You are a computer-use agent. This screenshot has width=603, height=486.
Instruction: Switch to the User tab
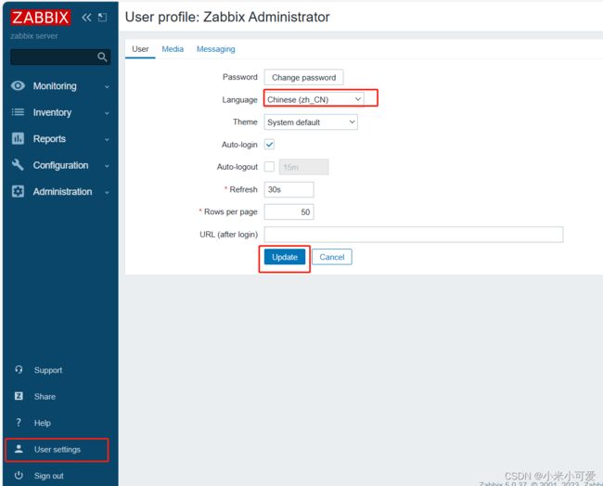coord(140,49)
